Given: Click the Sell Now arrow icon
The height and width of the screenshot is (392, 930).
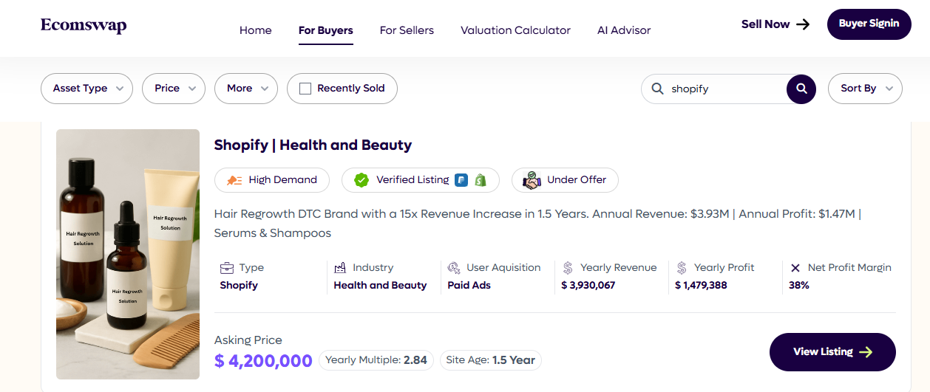Looking at the screenshot, I should pyautogui.click(x=803, y=24).
